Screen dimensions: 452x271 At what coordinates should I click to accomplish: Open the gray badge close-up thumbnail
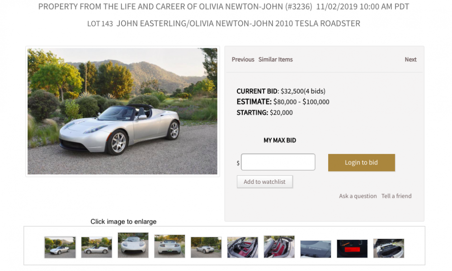315,249
